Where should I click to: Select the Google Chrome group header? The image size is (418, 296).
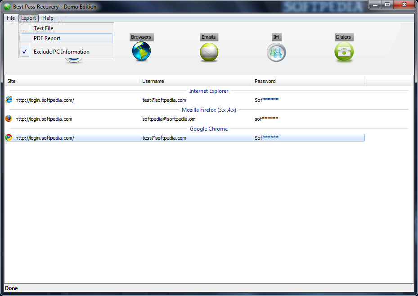pos(209,129)
